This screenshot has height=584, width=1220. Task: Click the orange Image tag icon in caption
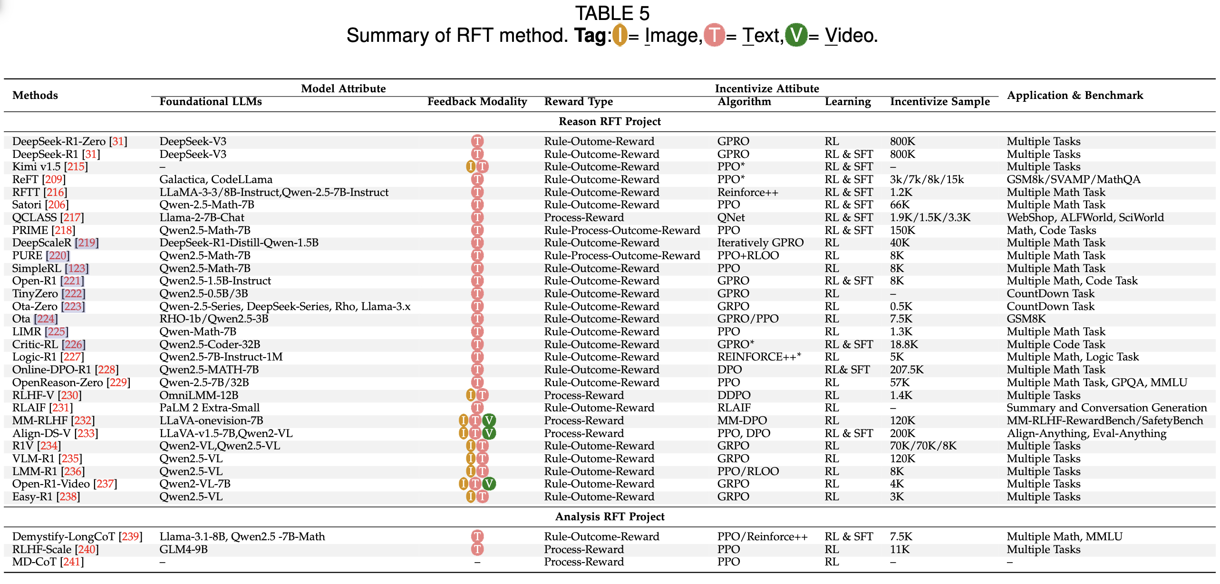coord(620,35)
